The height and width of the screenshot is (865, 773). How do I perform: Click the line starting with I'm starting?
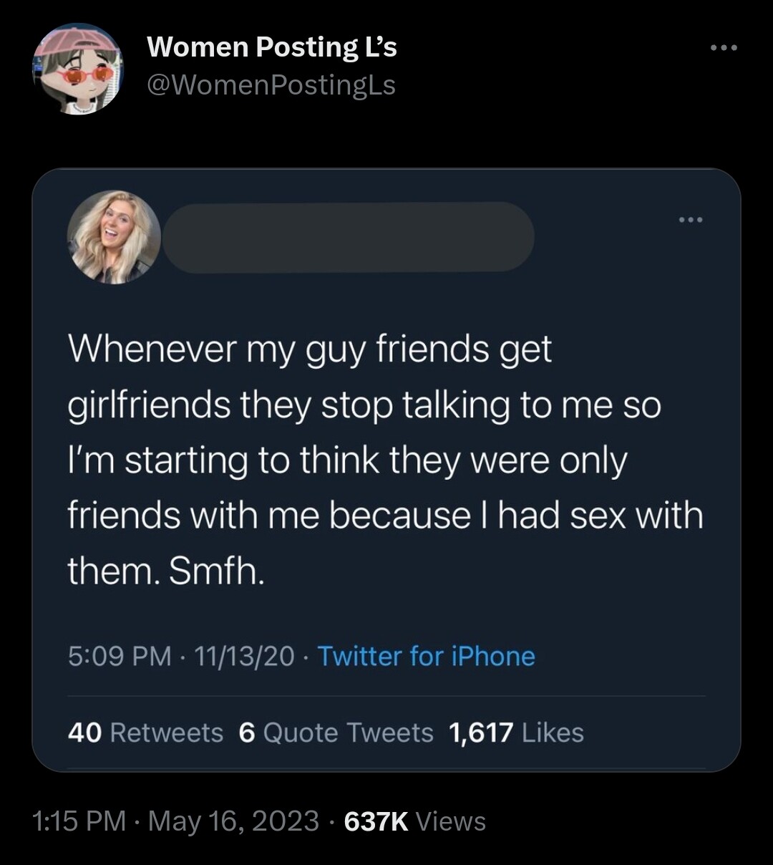[347, 460]
